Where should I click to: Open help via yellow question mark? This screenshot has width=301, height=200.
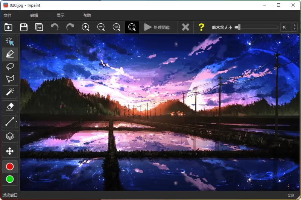[x=201, y=27]
